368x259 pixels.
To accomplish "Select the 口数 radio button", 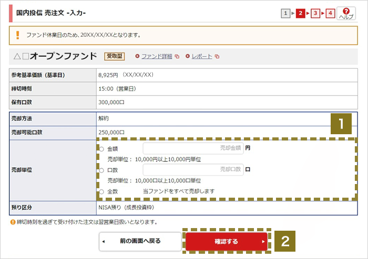I will click(x=101, y=170).
